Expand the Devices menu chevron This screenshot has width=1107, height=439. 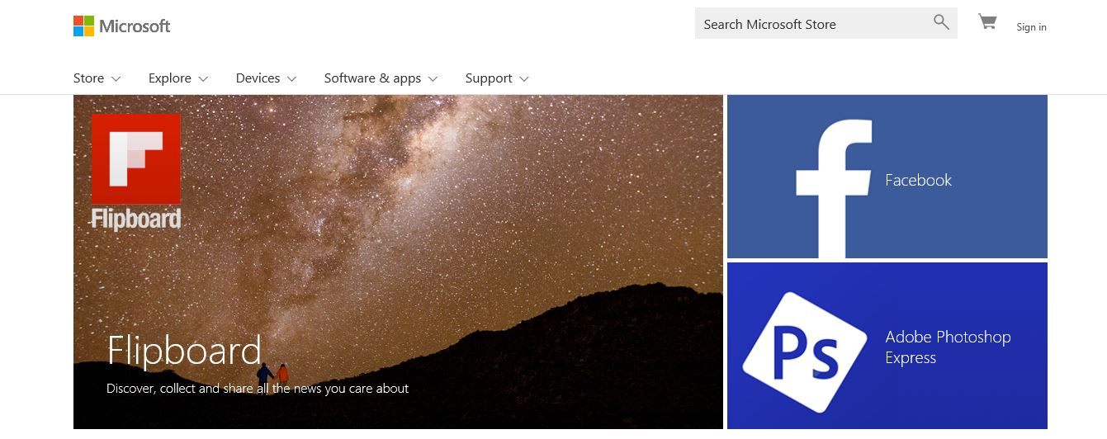click(291, 79)
